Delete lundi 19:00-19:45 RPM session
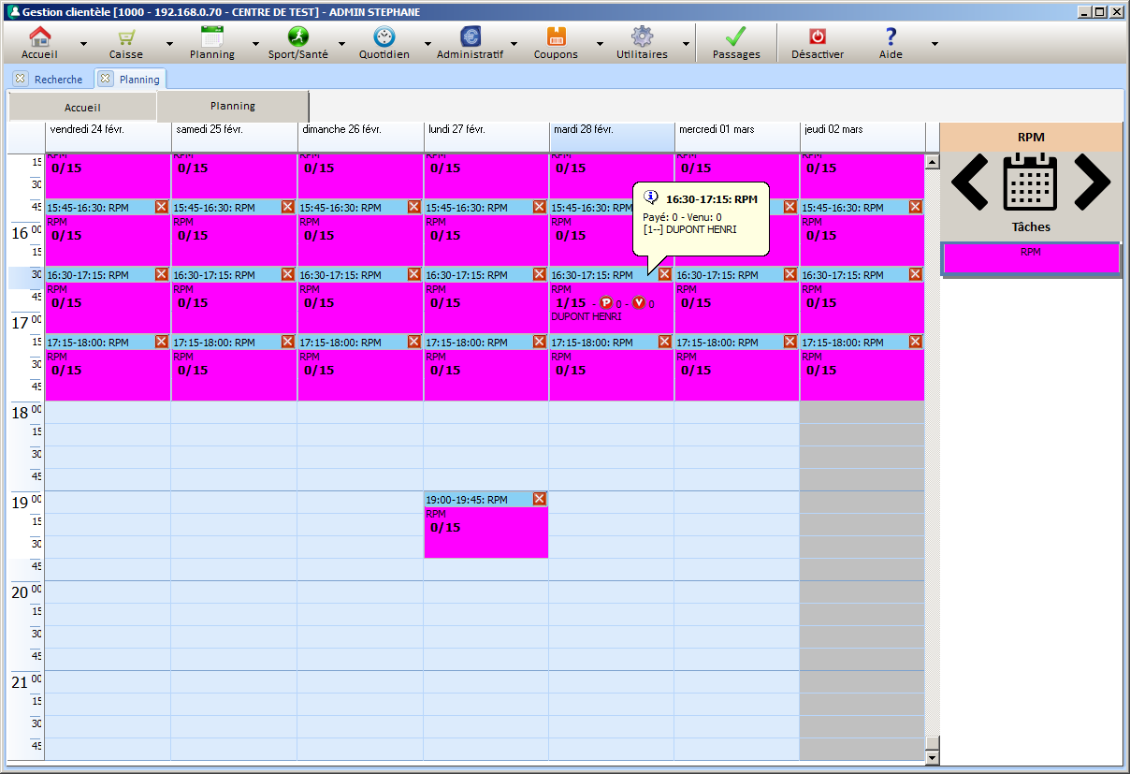 point(539,499)
